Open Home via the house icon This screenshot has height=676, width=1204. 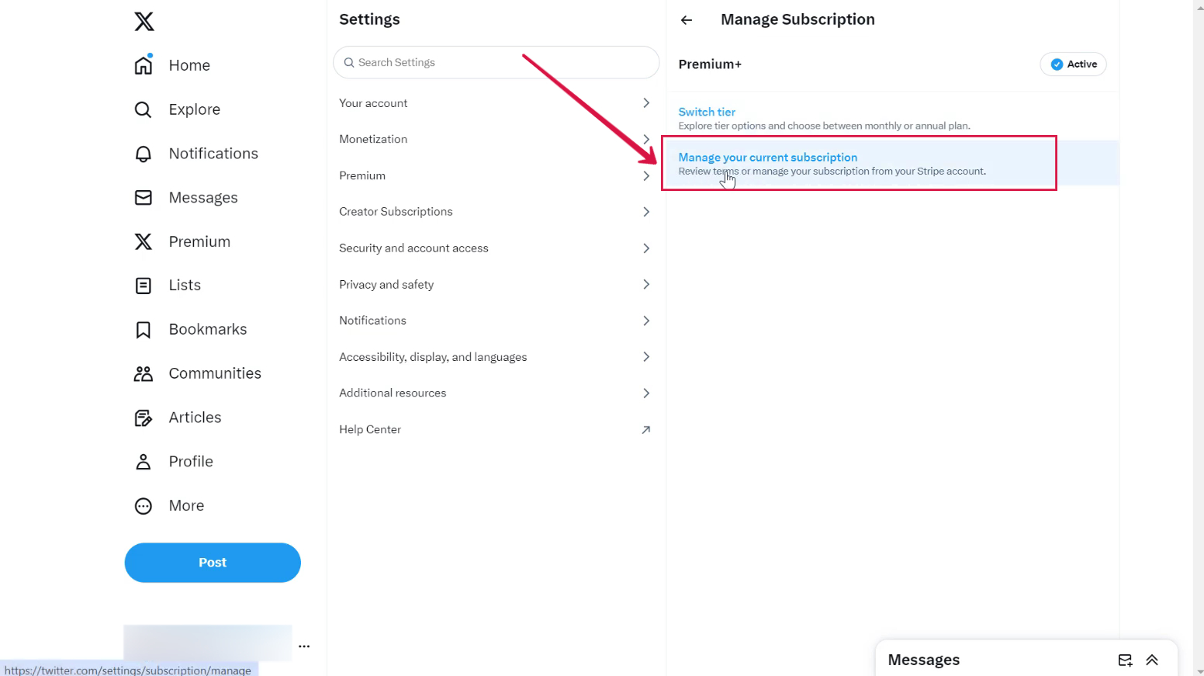(144, 65)
